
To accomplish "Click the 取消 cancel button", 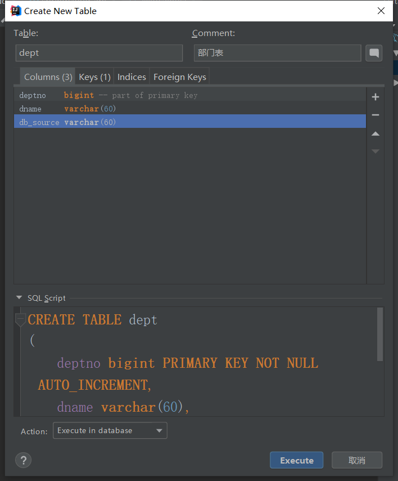I will (x=356, y=460).
